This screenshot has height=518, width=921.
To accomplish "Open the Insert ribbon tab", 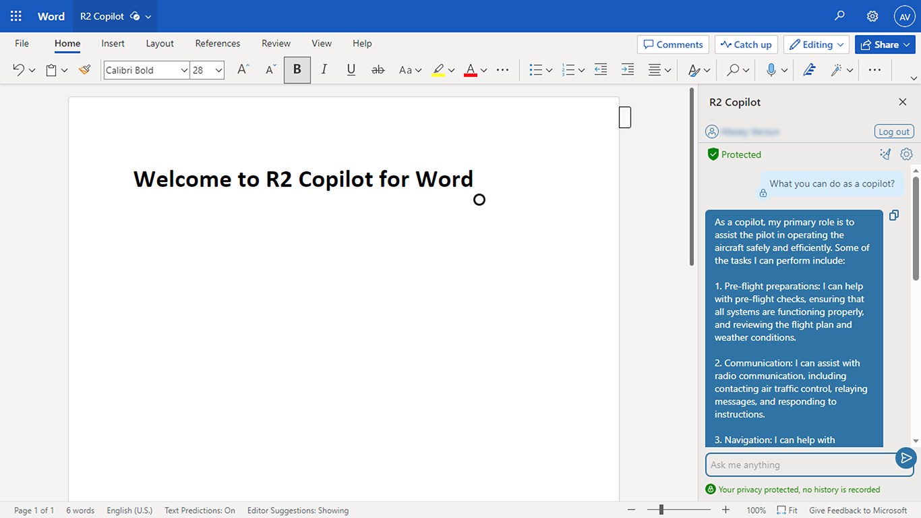I will point(113,43).
